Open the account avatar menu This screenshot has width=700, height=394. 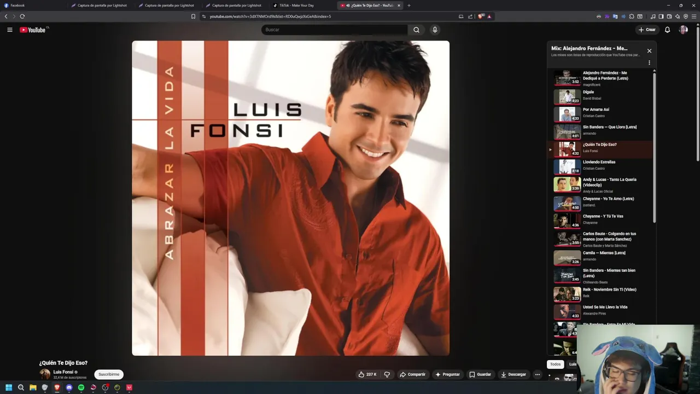point(683,30)
